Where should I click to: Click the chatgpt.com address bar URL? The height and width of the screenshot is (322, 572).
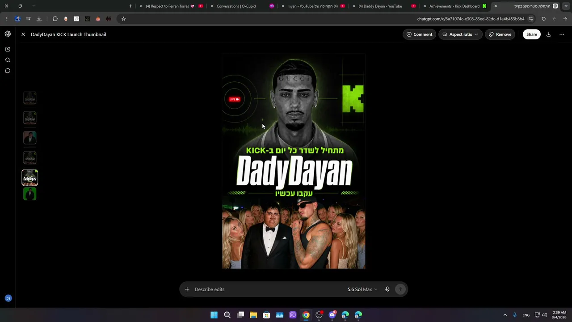[x=471, y=19]
